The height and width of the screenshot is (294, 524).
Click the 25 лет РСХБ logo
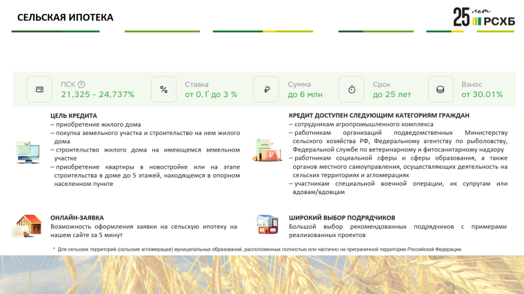[483, 17]
